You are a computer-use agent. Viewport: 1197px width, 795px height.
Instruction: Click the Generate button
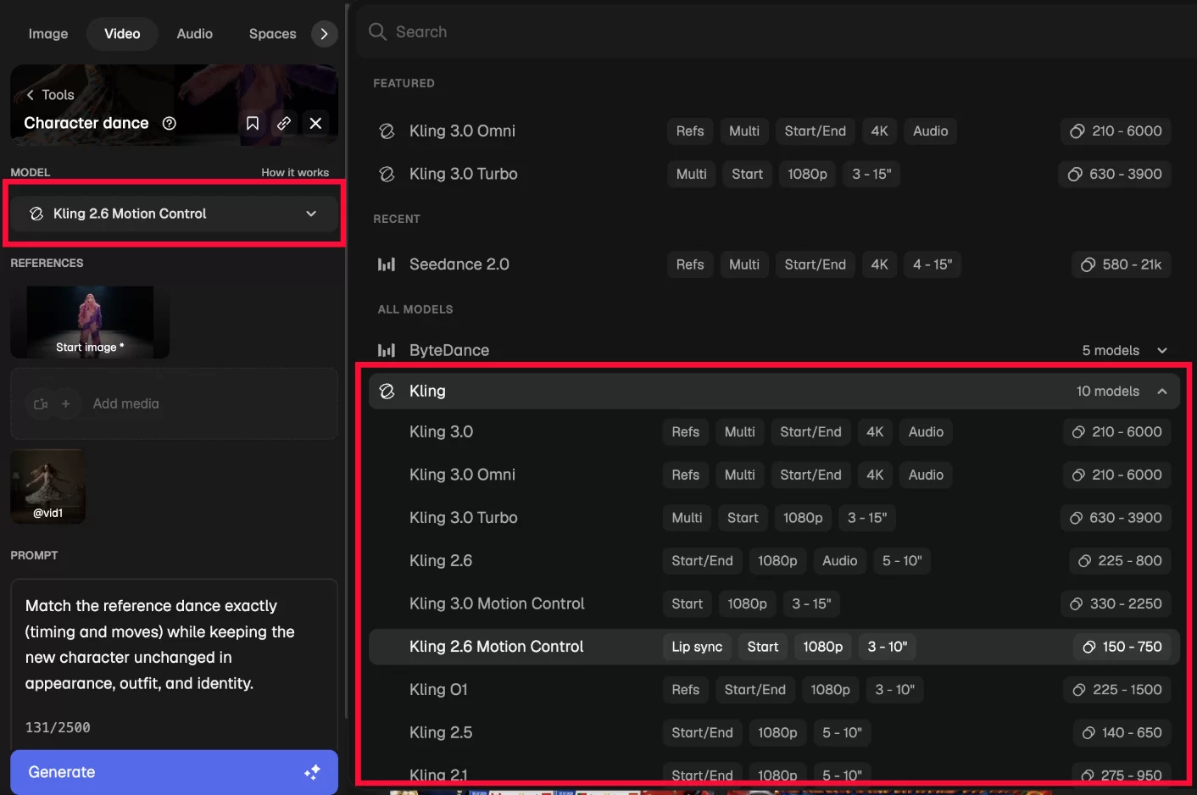coord(174,772)
